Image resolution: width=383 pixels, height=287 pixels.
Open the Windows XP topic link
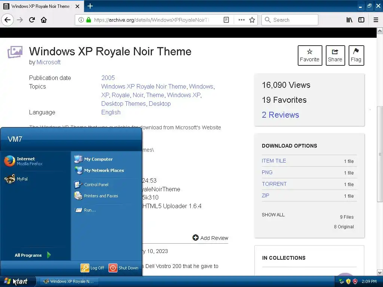pyautogui.click(x=184, y=95)
